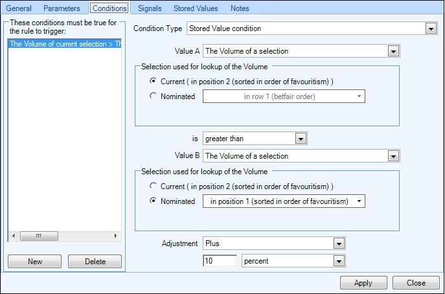The height and width of the screenshot is (294, 445).
Task: Open Value B nominated position dropdown
Action: click(x=284, y=201)
